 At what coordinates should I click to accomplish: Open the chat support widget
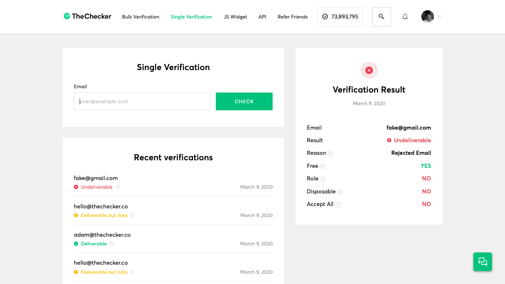pyautogui.click(x=483, y=262)
